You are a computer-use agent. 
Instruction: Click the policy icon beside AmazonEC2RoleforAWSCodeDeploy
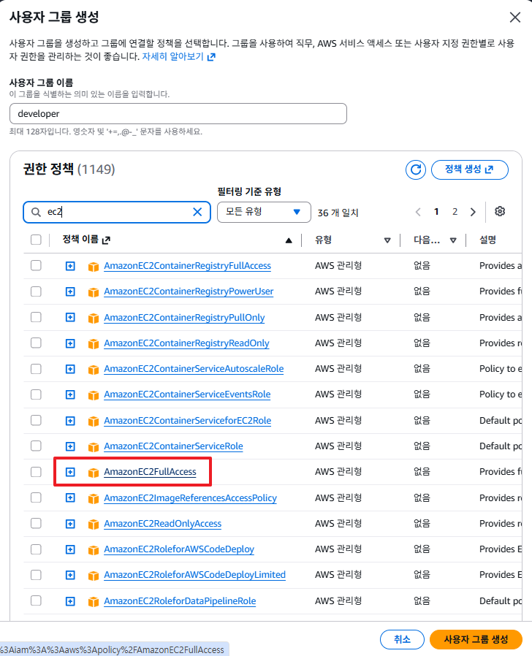94,550
